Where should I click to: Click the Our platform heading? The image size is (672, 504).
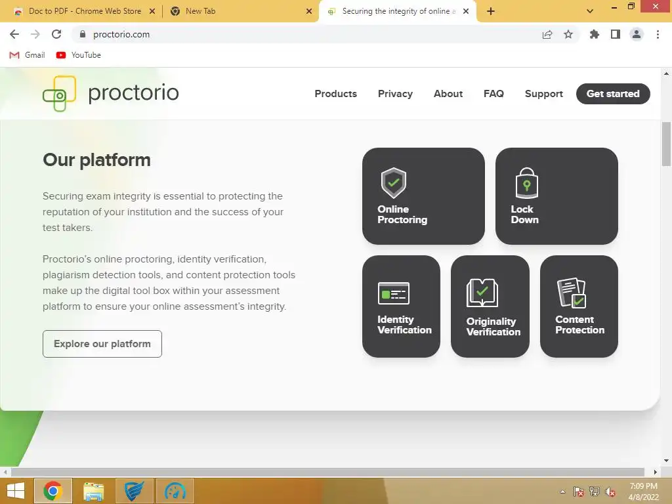tap(96, 160)
